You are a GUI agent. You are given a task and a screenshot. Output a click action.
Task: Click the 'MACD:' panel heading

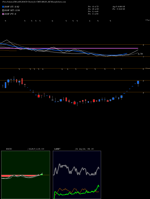[9, 149]
